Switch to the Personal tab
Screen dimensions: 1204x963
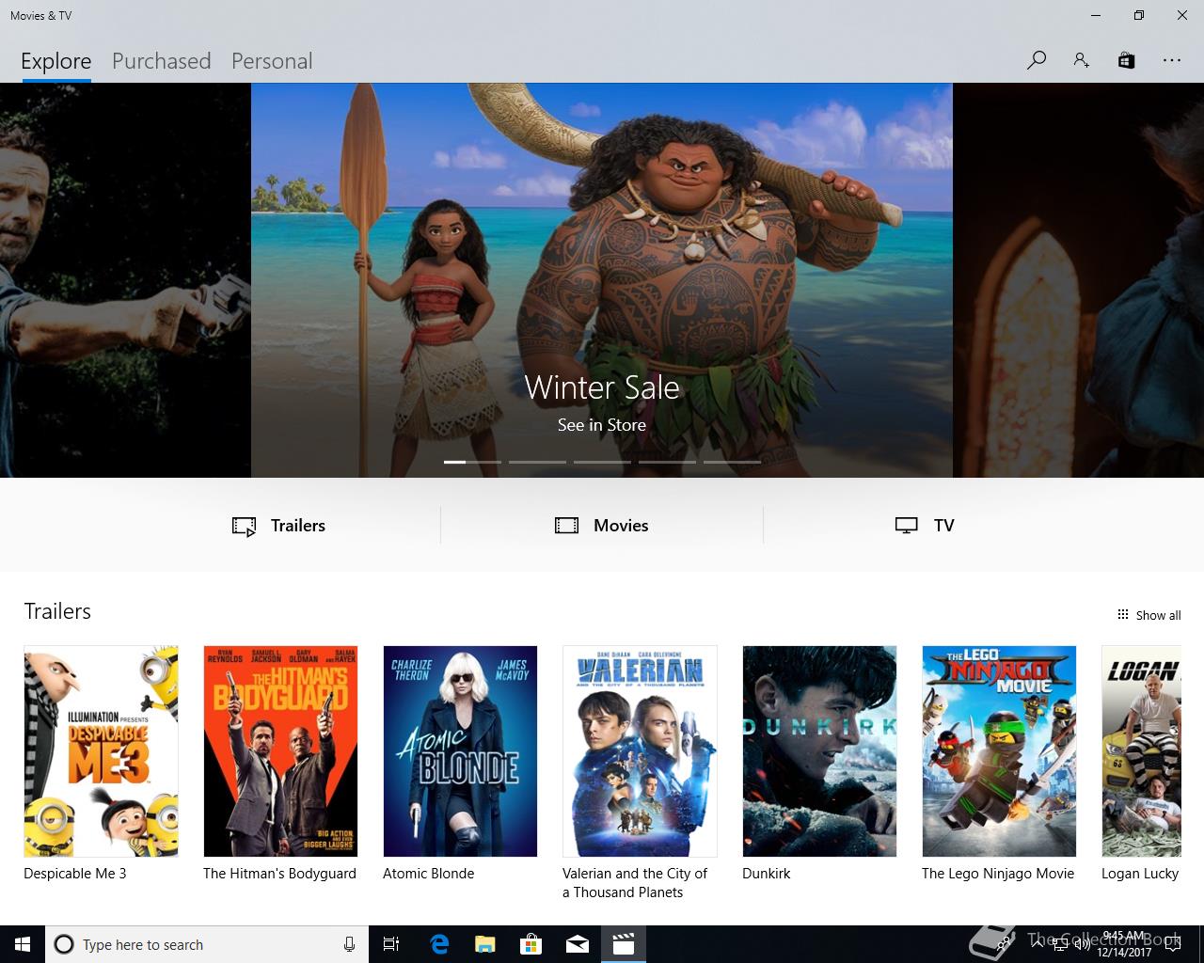[x=272, y=61]
